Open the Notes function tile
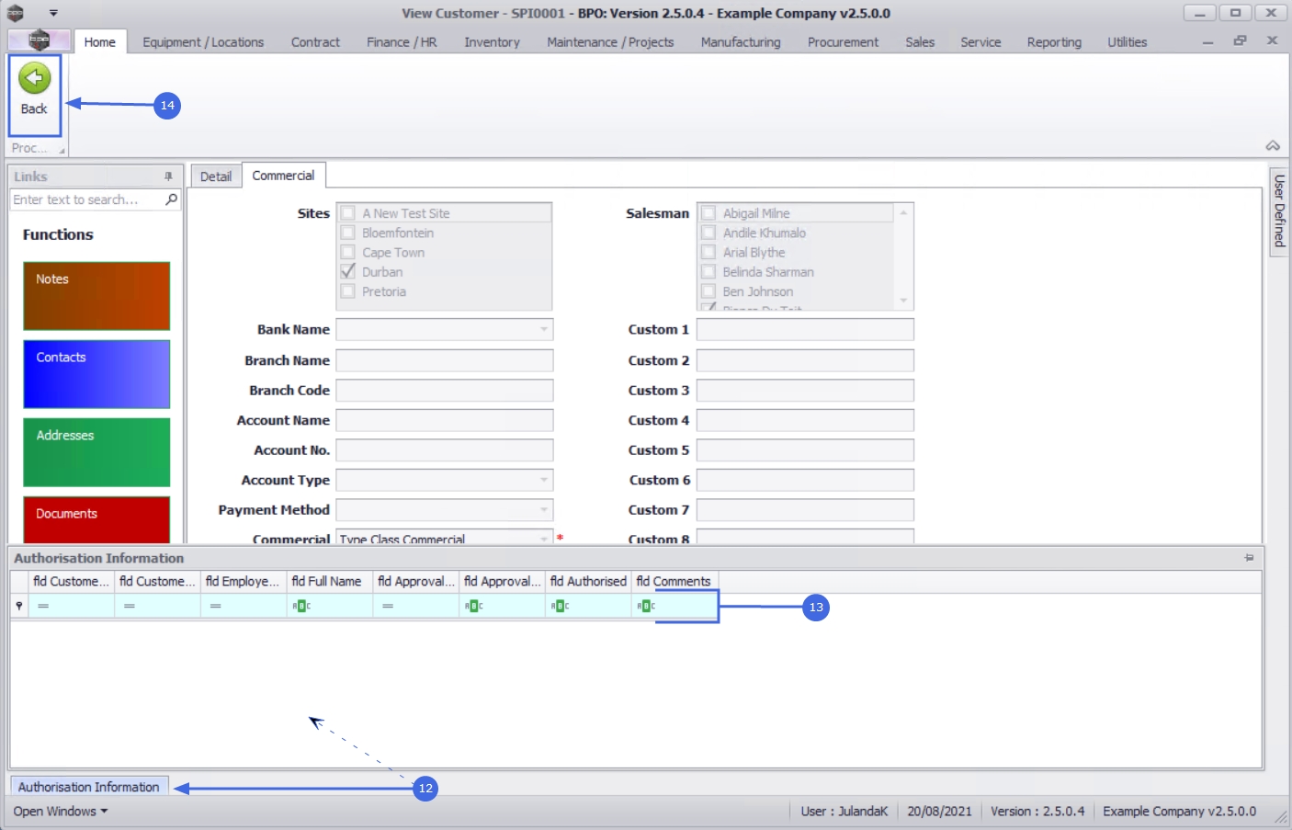 coord(96,296)
